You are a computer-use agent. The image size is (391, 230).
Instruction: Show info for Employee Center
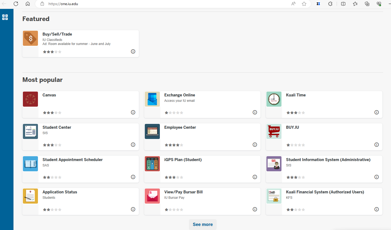click(x=255, y=145)
